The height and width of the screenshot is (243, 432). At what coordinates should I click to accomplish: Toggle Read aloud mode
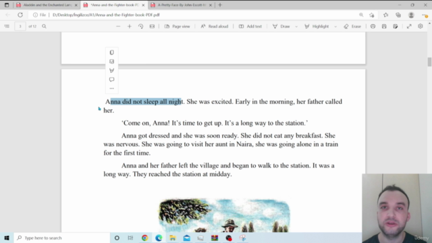(215, 26)
